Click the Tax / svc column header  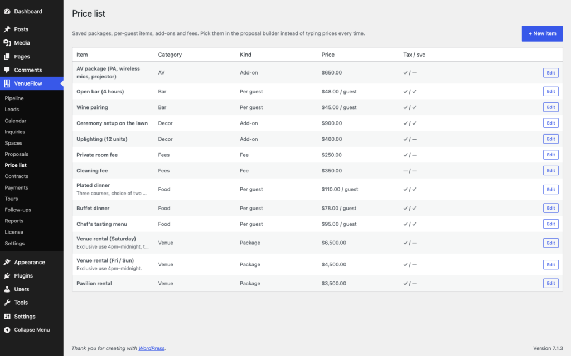(414, 55)
